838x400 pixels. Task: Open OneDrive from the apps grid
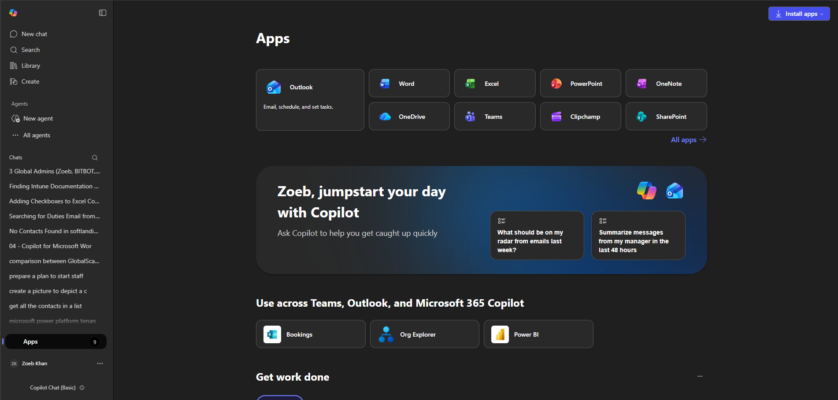[x=409, y=117]
